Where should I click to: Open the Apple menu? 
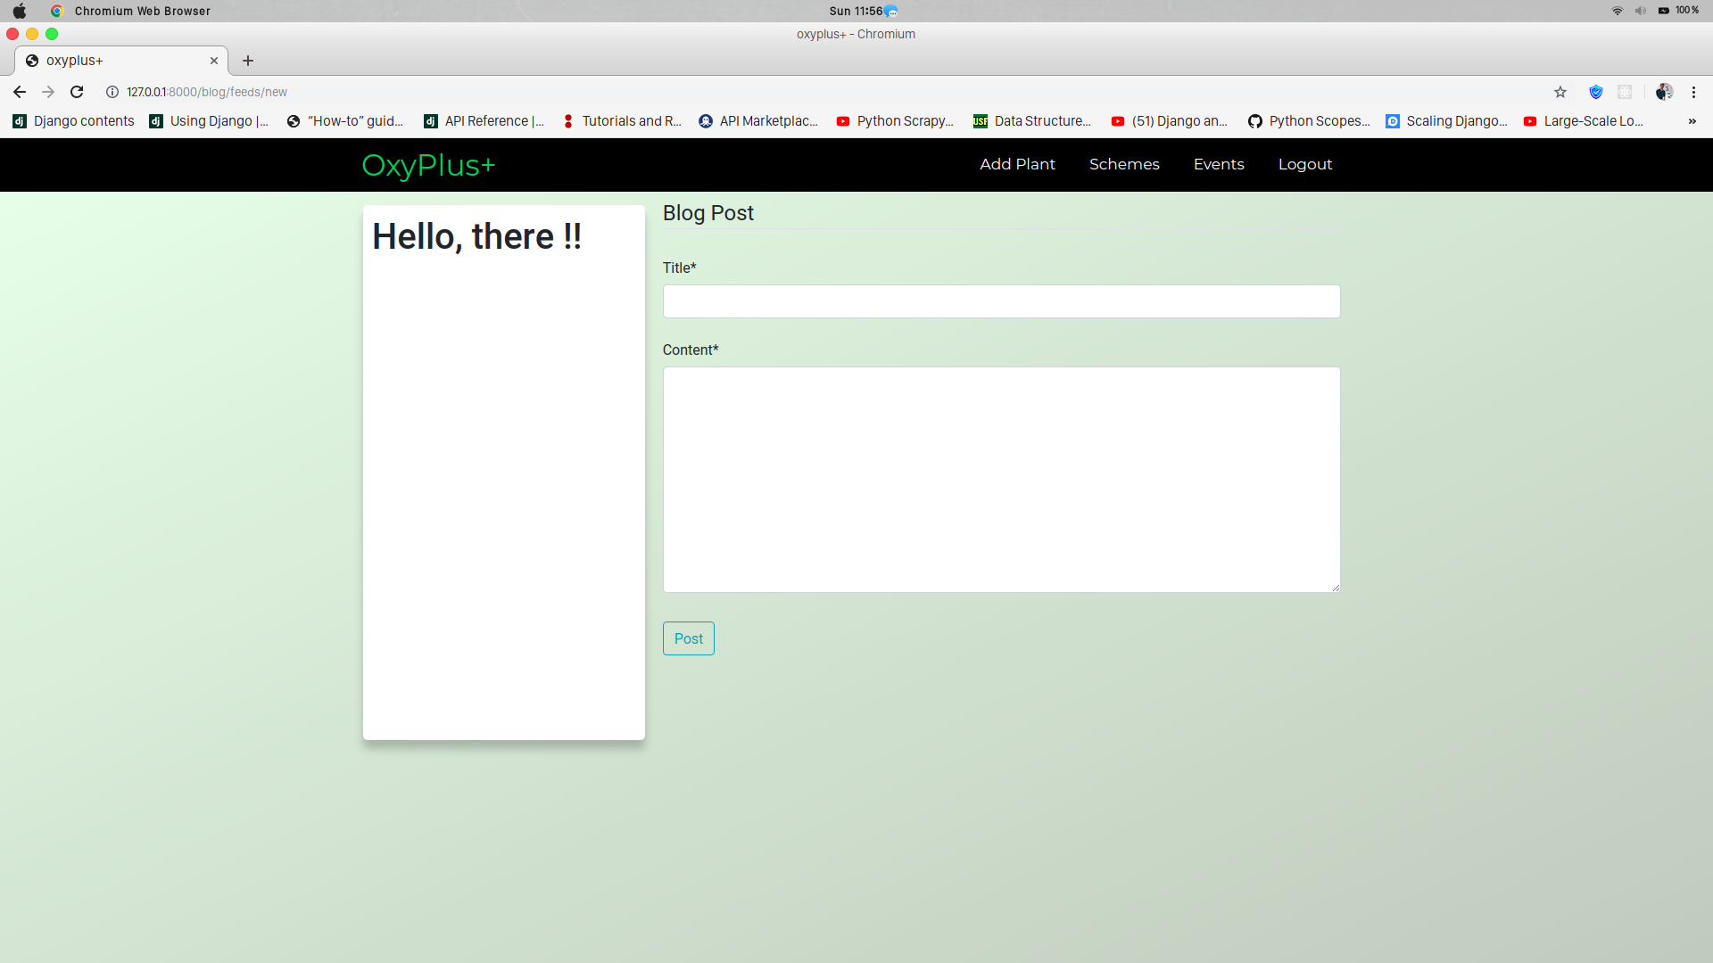20,11
